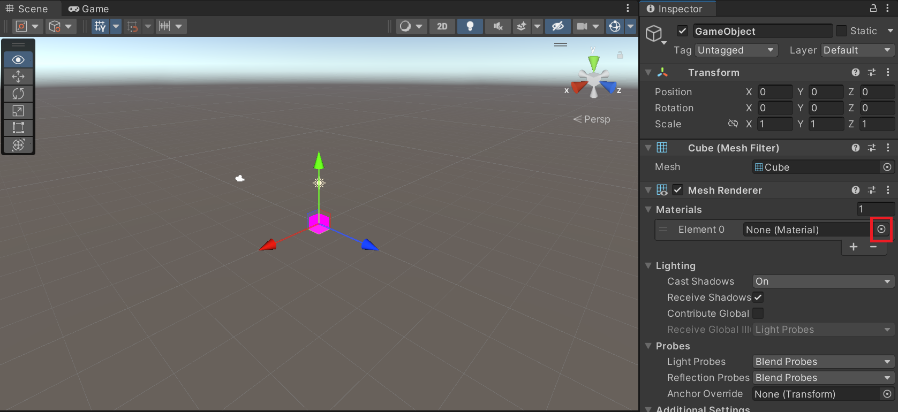This screenshot has width=898, height=412.
Task: Click the Scale Z field
Action: [877, 124]
